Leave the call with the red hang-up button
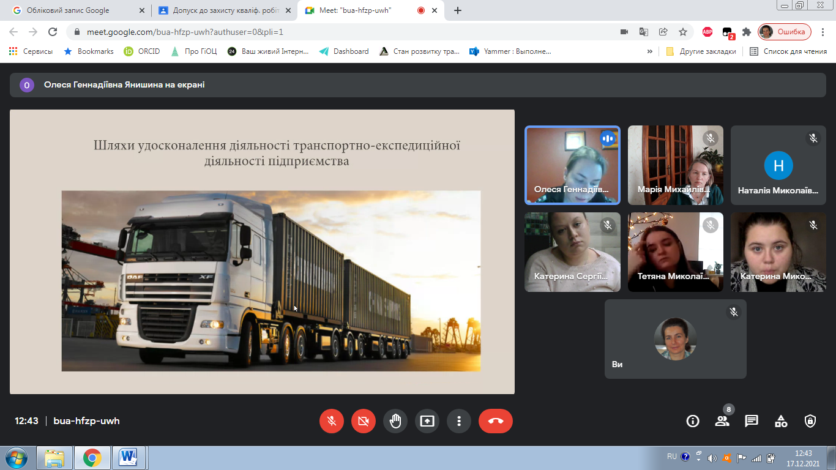The height and width of the screenshot is (470, 836). (495, 421)
